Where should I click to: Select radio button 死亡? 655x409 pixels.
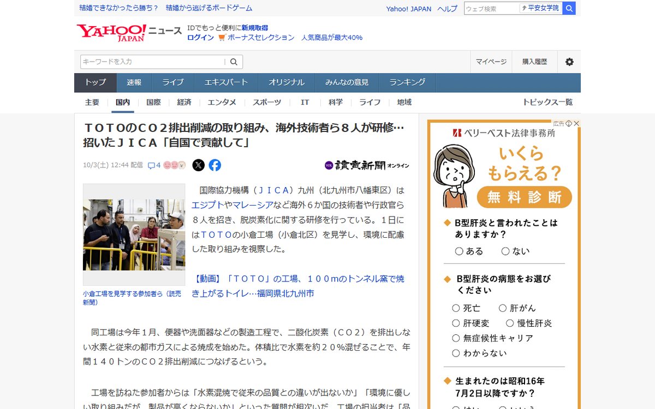[x=456, y=308]
